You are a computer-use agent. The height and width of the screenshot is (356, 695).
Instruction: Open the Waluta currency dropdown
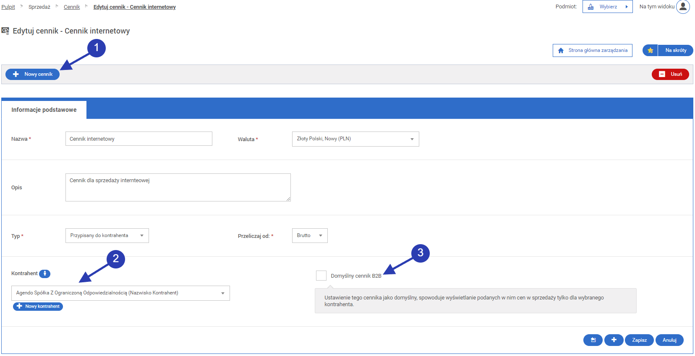(x=355, y=139)
